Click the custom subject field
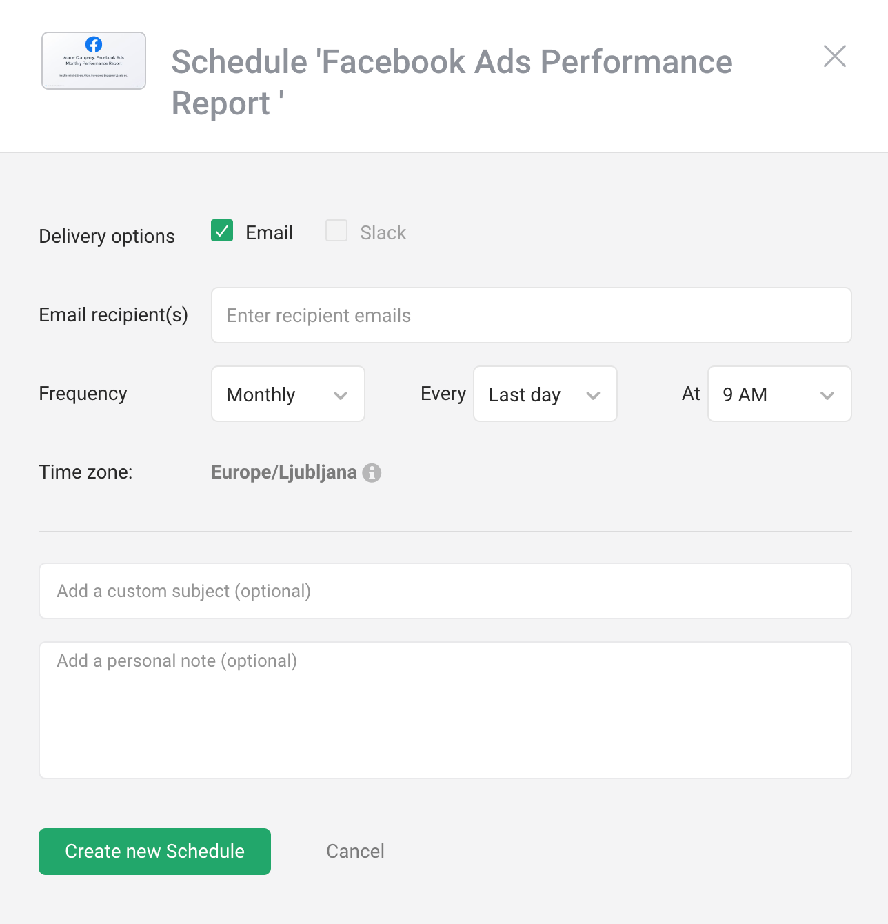 point(445,591)
